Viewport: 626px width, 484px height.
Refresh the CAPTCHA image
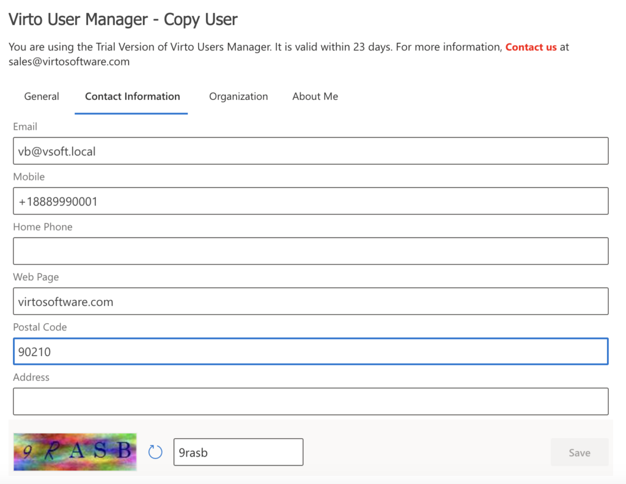pyautogui.click(x=155, y=451)
